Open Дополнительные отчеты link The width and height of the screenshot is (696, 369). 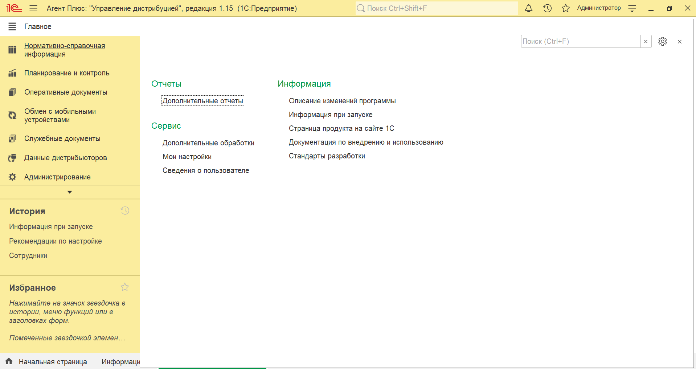coord(202,101)
